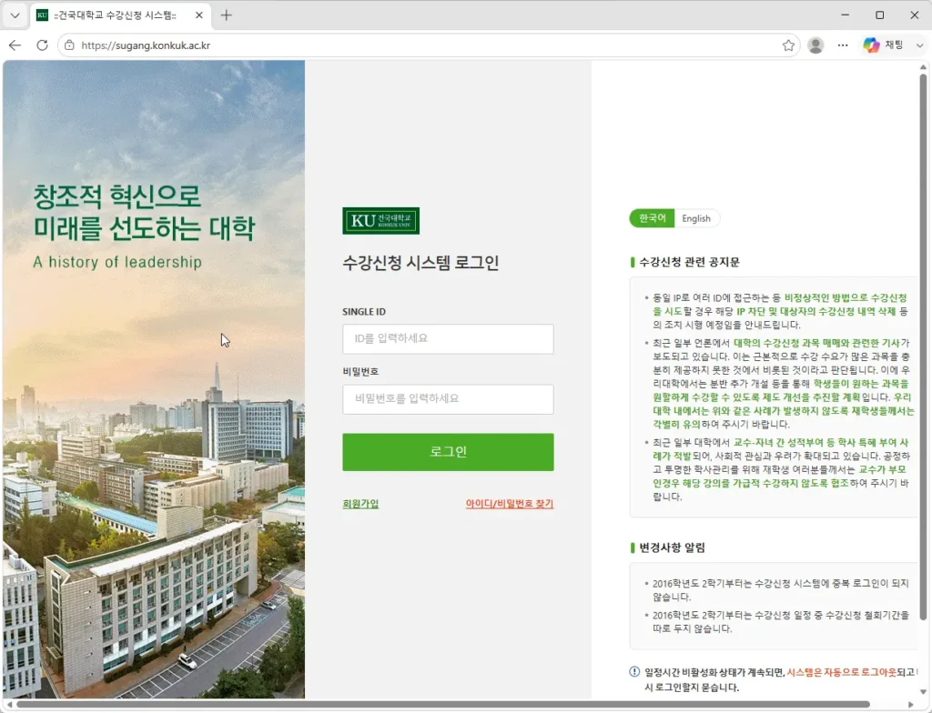The height and width of the screenshot is (713, 932).
Task: Click the scroll-left arrow of horizontal scrollbar
Action: [9, 705]
